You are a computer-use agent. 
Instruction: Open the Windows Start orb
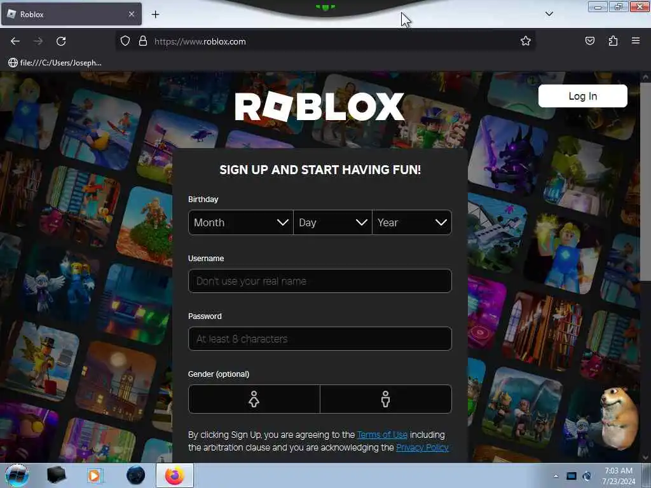tap(17, 475)
